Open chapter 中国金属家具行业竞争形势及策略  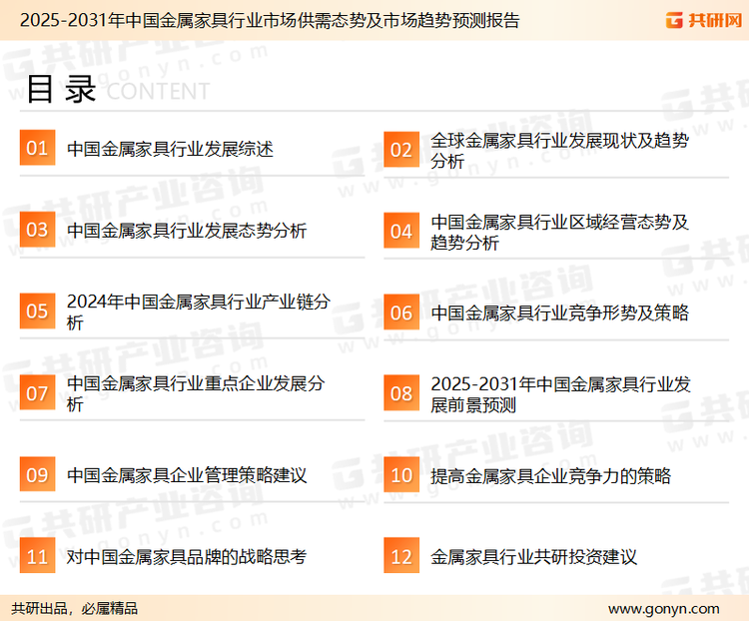pos(560,312)
